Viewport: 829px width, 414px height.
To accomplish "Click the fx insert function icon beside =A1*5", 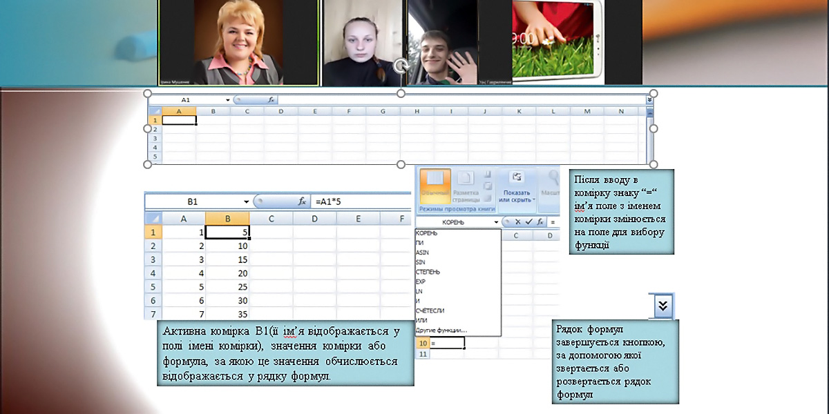I will click(302, 201).
